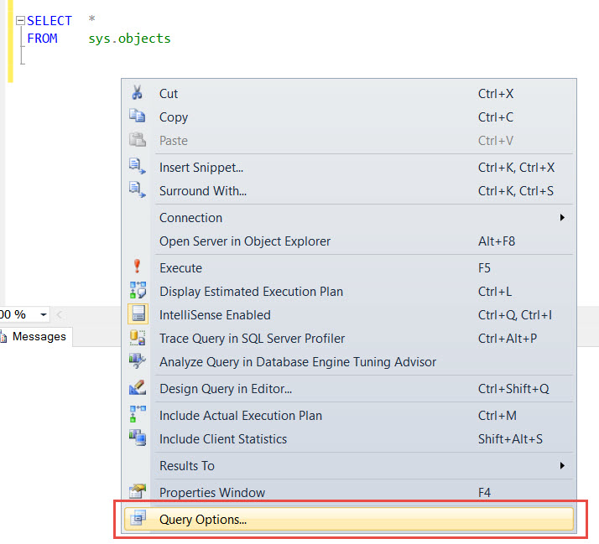
Task: Open the zoom percentage dropdown arrow
Action: tap(44, 314)
